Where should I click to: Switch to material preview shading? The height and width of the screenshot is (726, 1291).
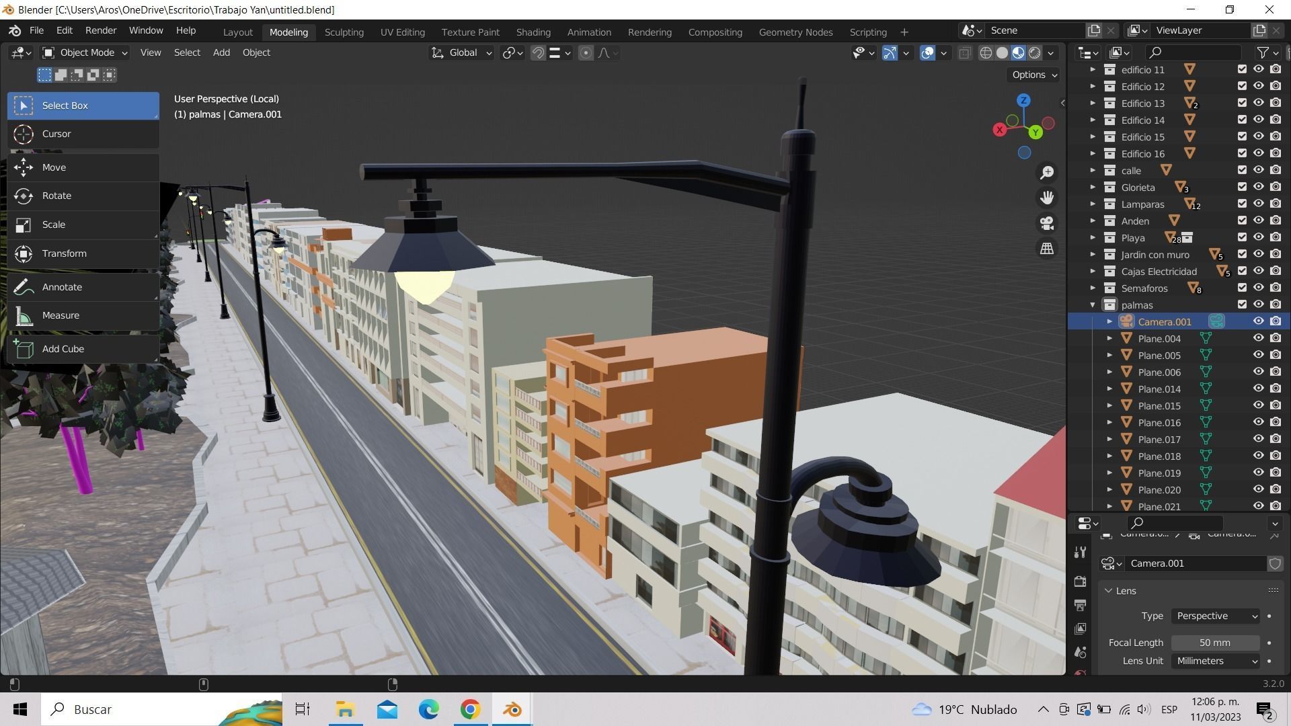[x=1018, y=53]
